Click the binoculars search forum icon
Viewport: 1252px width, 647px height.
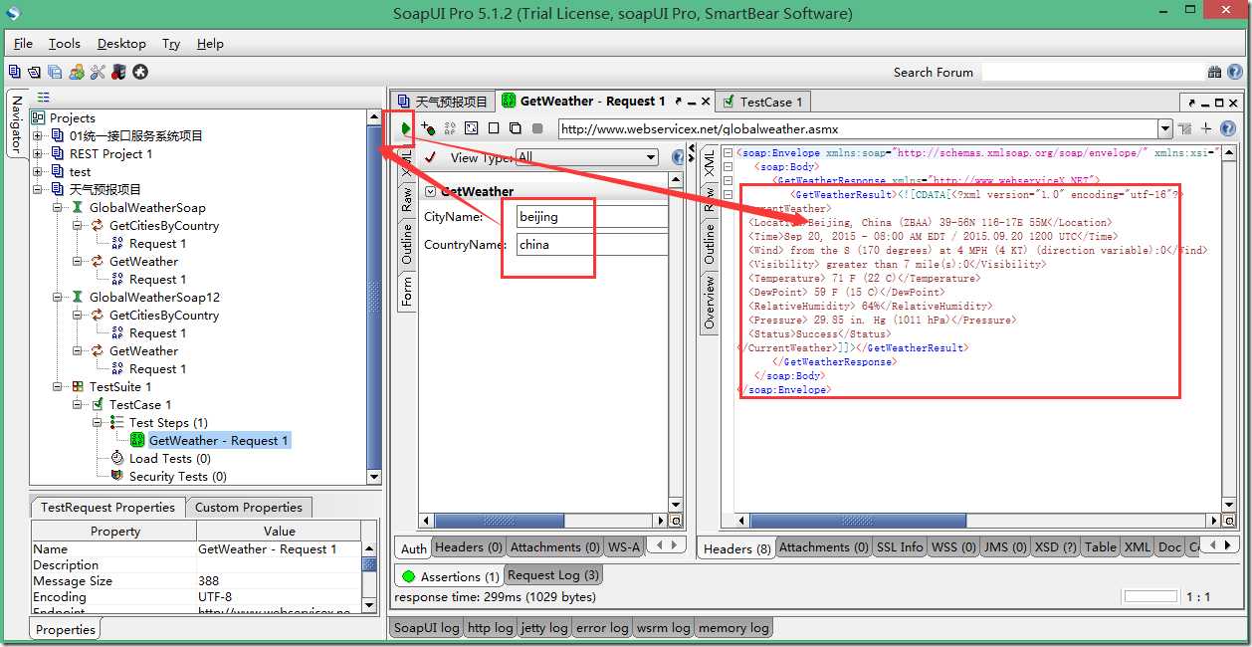click(1215, 72)
